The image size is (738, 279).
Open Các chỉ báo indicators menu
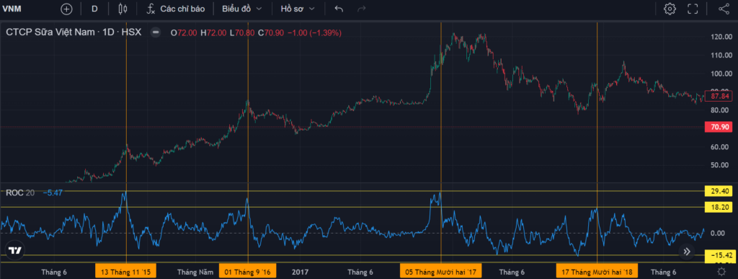[182, 9]
